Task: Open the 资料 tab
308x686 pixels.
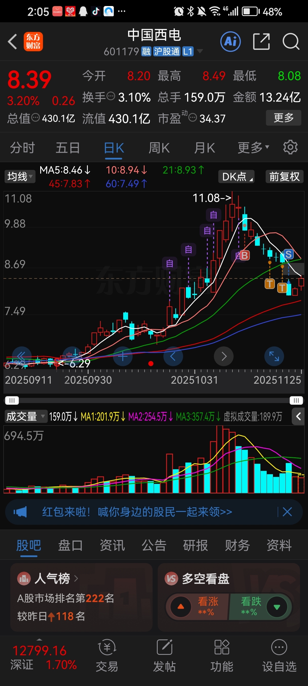Action: (279, 545)
